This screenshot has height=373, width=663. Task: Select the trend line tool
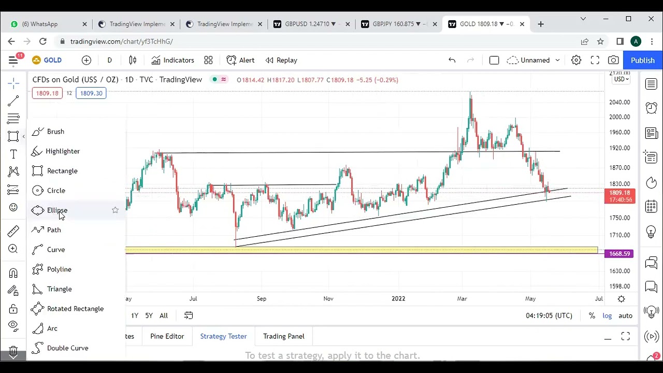click(x=13, y=101)
